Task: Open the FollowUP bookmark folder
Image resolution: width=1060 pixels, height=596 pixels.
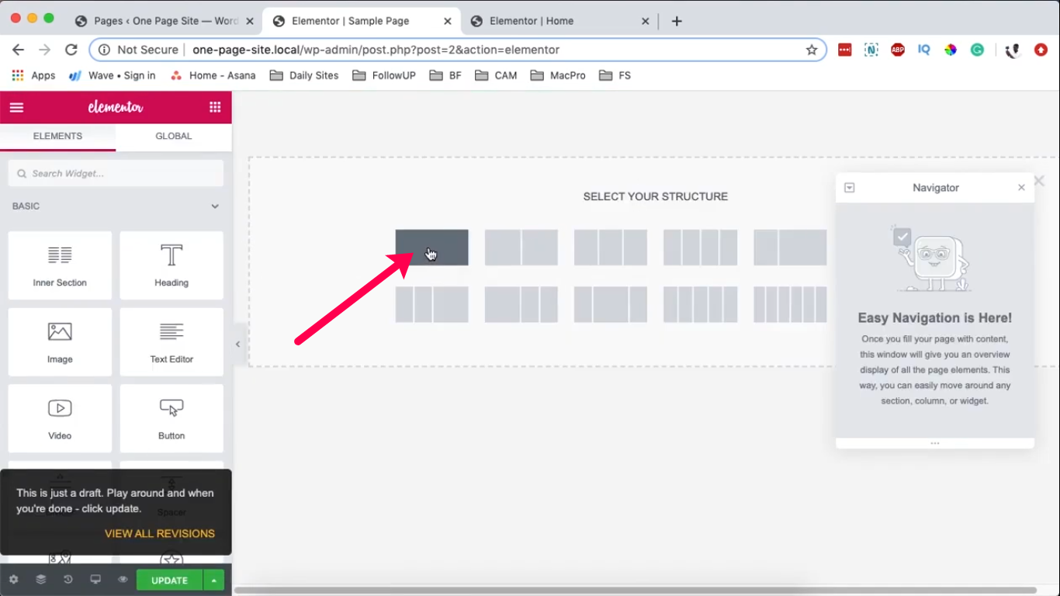Action: tap(384, 75)
